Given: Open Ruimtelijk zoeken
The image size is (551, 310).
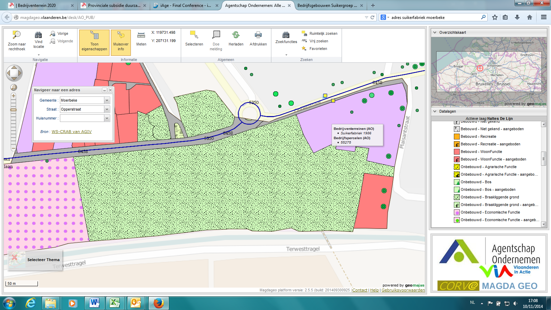Looking at the screenshot, I should tap(320, 33).
